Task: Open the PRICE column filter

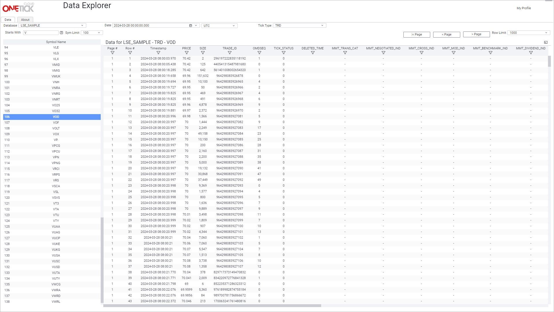Action: (186, 53)
